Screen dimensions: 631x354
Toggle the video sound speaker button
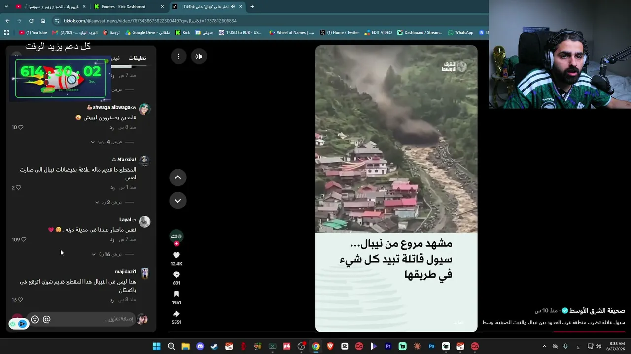click(199, 57)
